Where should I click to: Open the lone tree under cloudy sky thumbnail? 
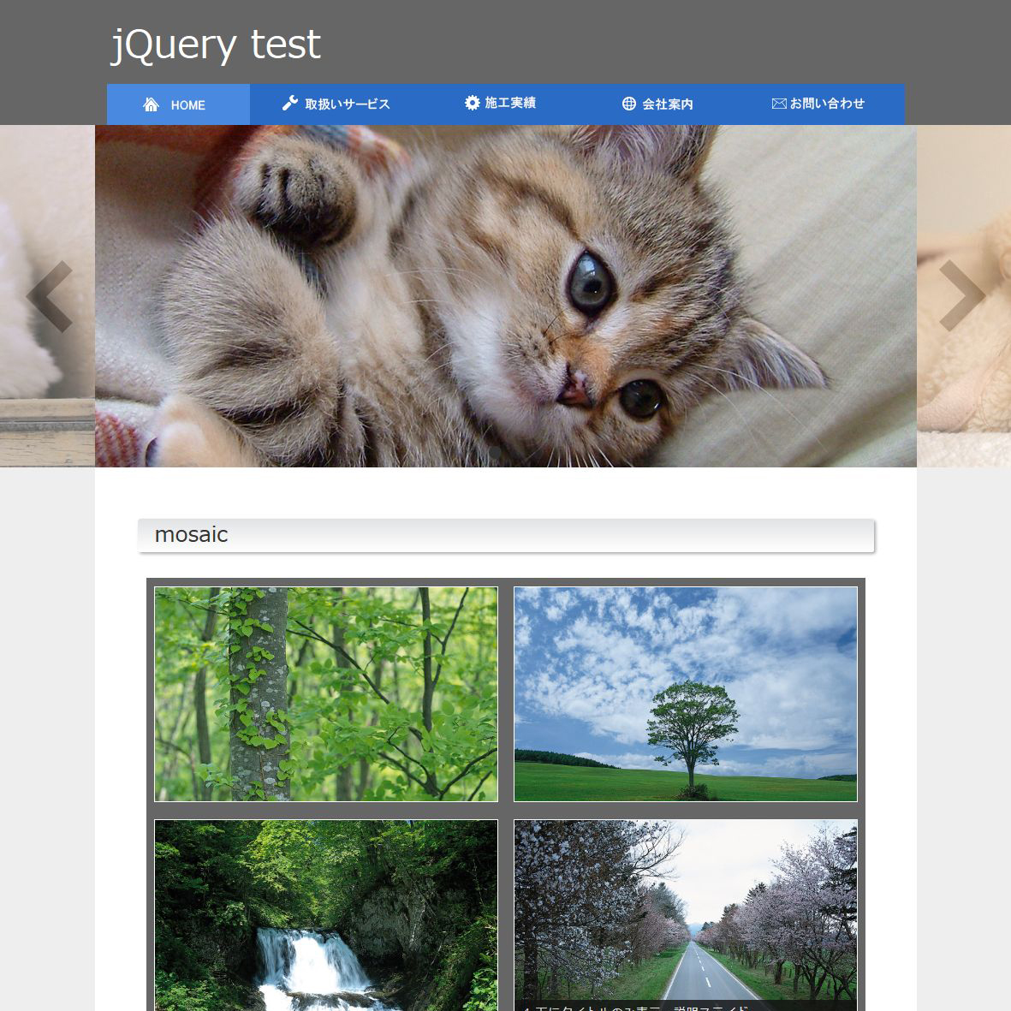point(686,694)
